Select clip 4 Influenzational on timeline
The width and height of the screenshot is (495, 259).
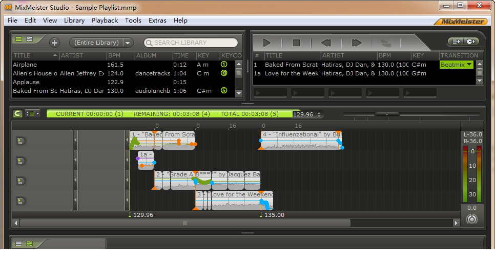click(301, 140)
